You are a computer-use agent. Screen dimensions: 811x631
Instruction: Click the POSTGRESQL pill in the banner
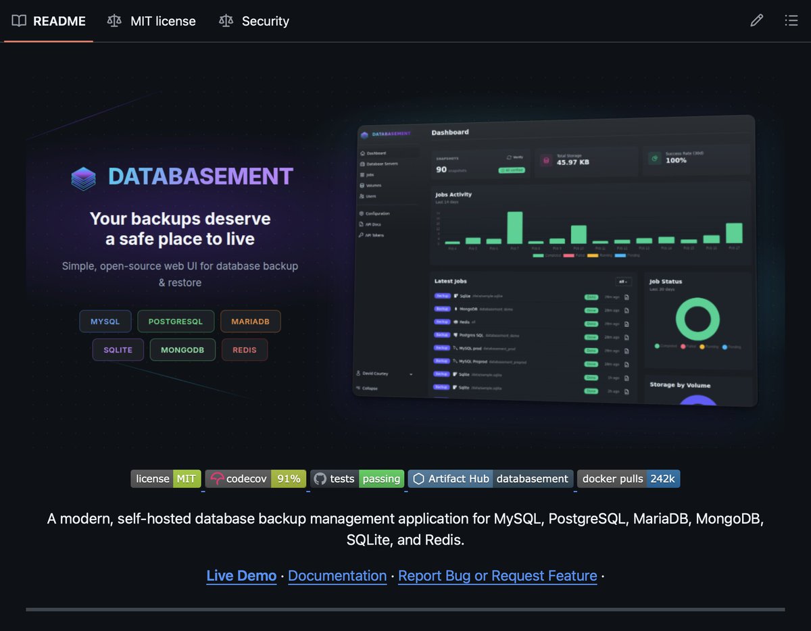[176, 322]
